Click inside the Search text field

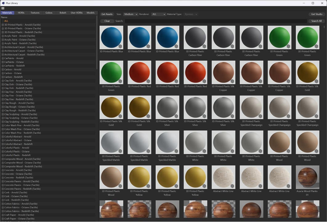point(216,21)
